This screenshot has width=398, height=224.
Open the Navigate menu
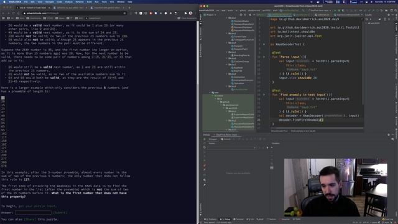(49, 2)
